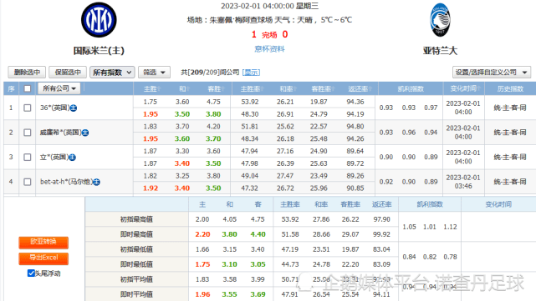Open the 所有指数 dropdown
This screenshot has height=301, width=536.
click(x=112, y=73)
